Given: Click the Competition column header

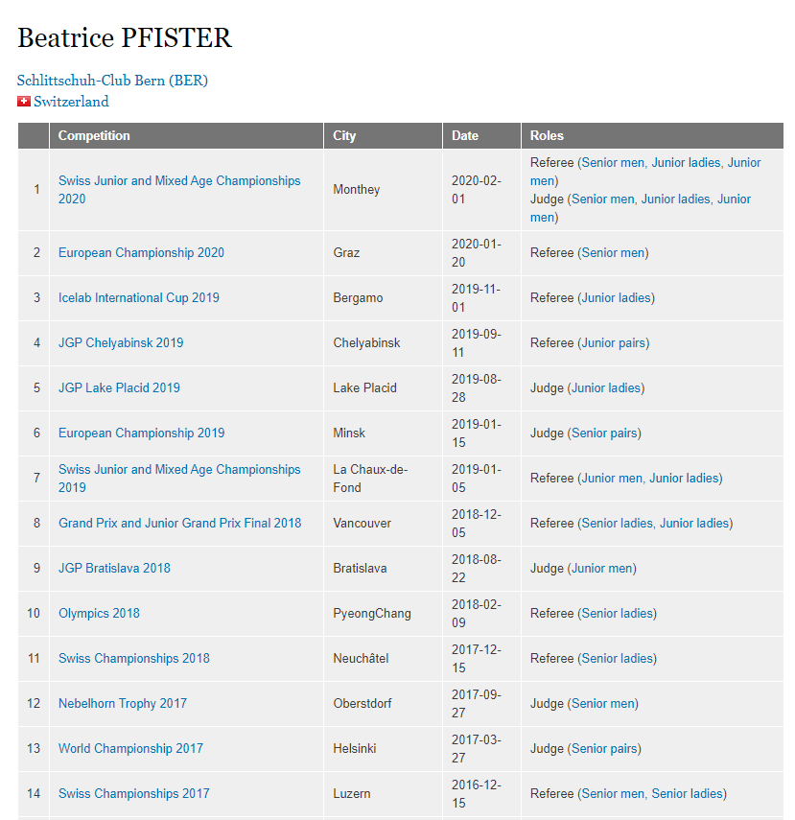Looking at the screenshot, I should click(94, 136).
